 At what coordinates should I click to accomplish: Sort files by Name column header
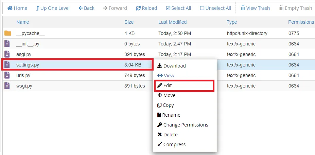pos(22,22)
